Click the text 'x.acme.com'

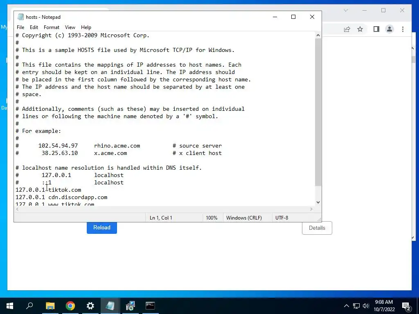click(110, 153)
